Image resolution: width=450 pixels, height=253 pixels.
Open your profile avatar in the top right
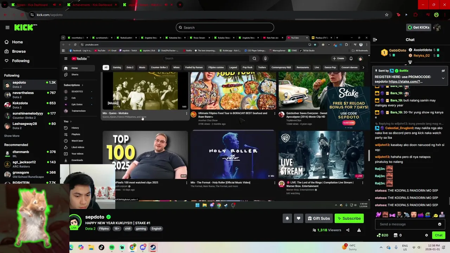coord(437,27)
